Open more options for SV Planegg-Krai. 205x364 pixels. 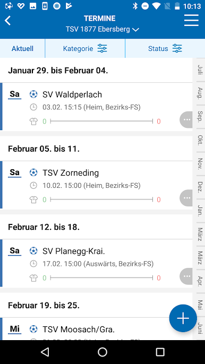186,276
